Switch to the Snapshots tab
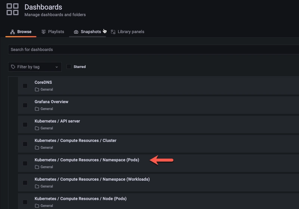 pyautogui.click(x=90, y=32)
